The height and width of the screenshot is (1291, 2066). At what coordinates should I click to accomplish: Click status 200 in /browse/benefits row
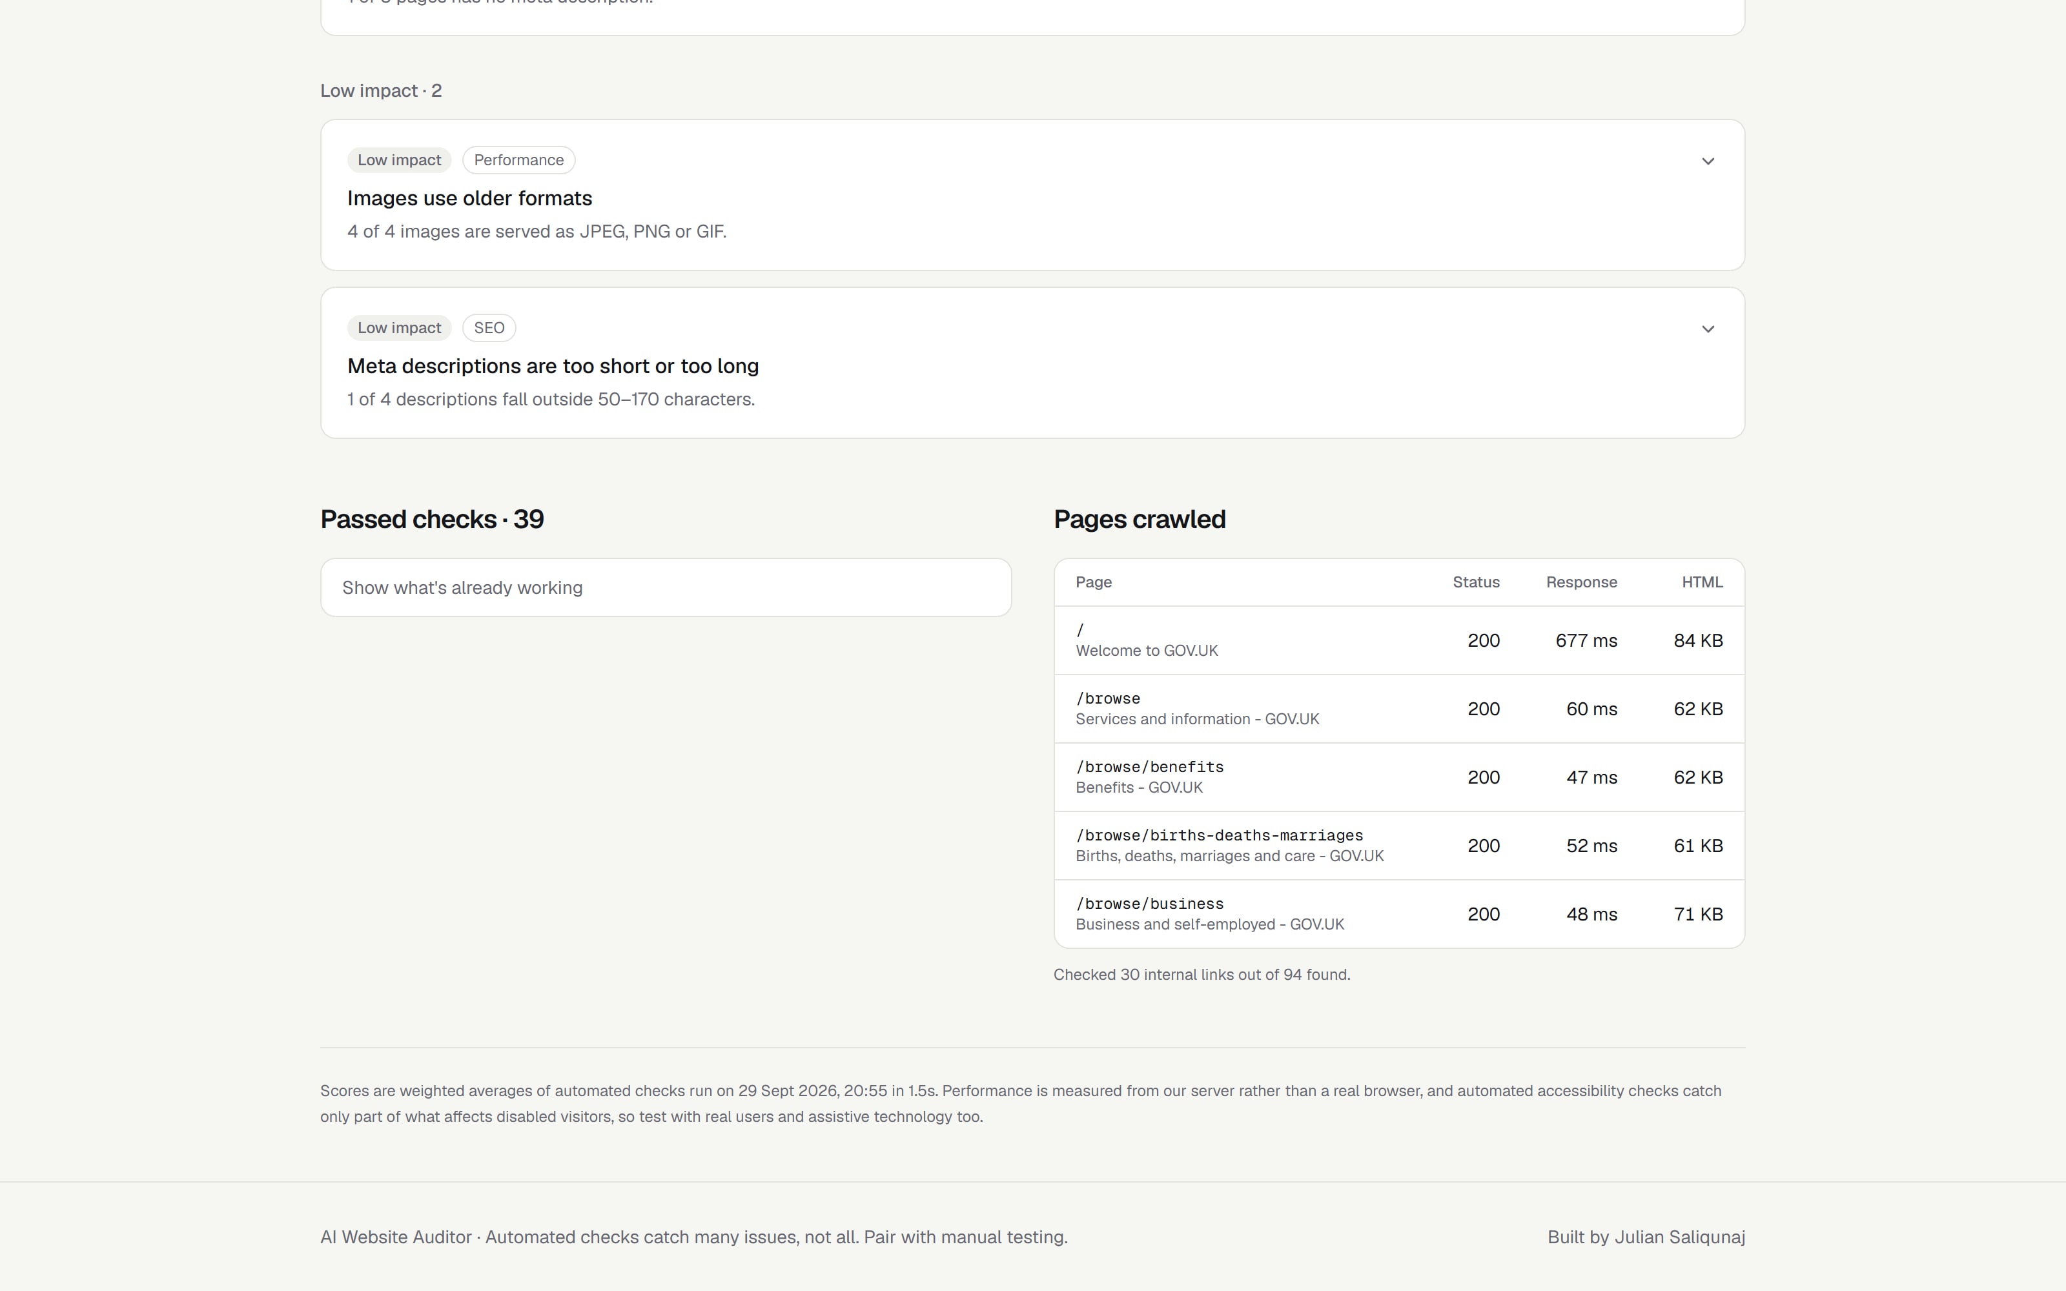pos(1484,777)
